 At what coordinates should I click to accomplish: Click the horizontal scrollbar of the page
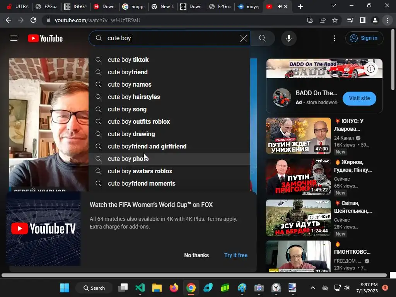(x=194, y=275)
